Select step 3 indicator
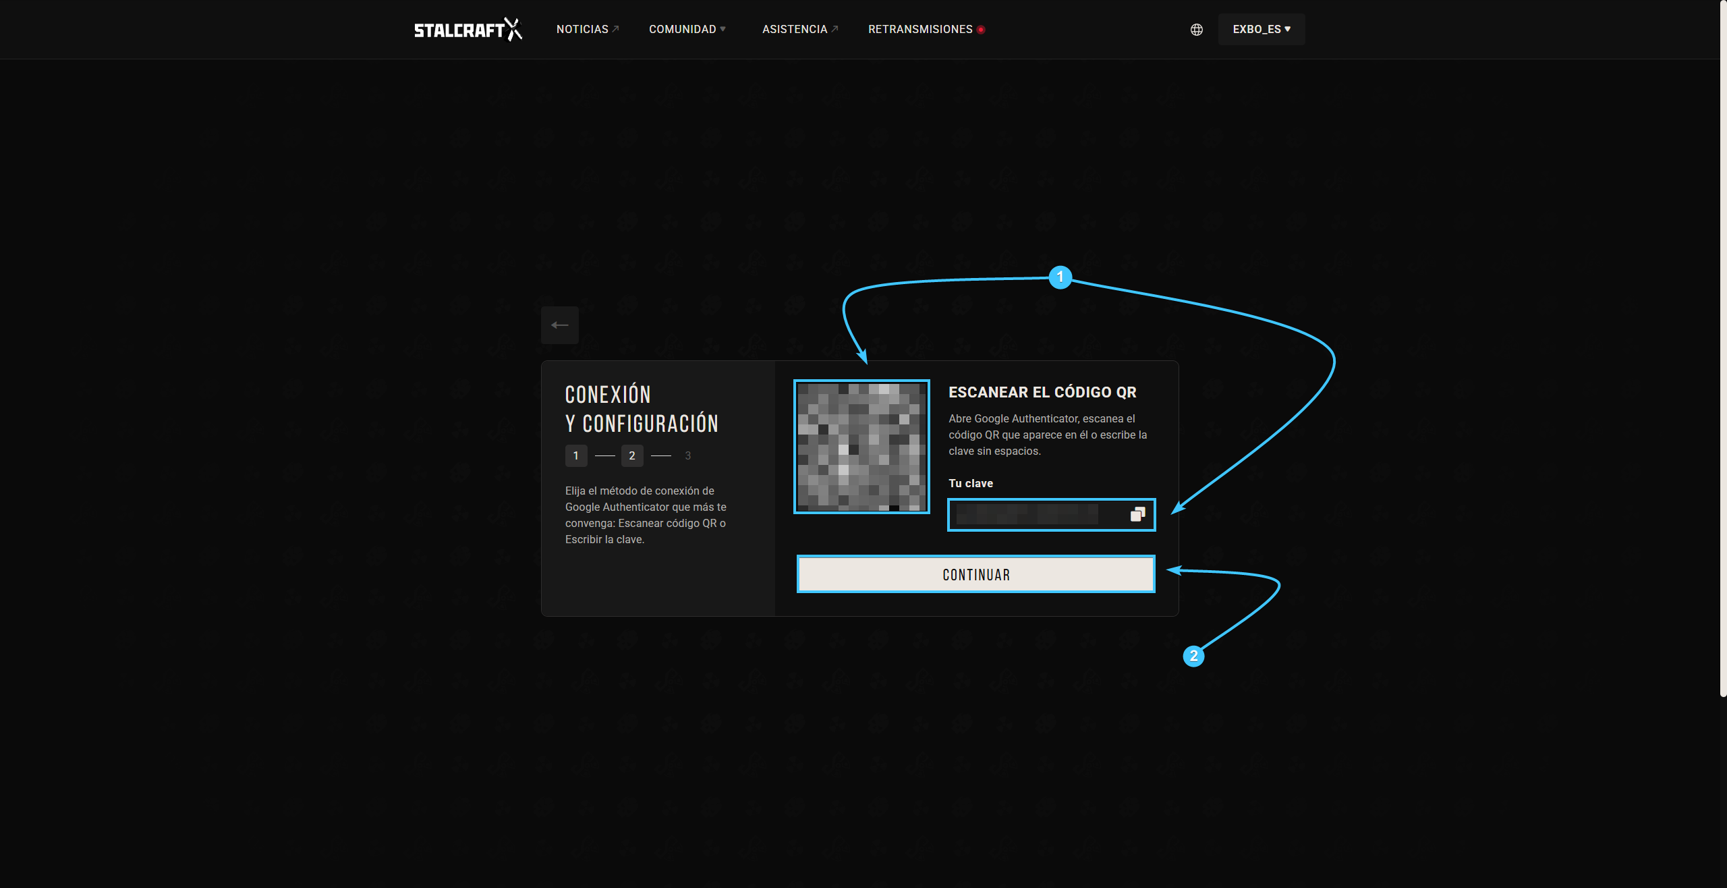This screenshot has width=1727, height=888. (687, 455)
